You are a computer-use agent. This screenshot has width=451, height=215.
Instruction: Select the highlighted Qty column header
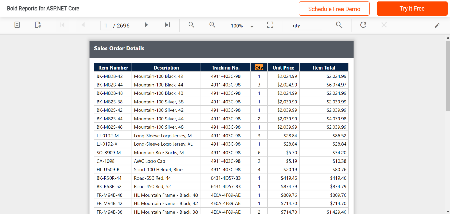259,67
